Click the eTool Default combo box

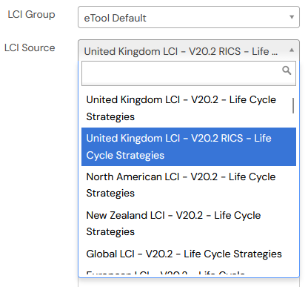189,17
